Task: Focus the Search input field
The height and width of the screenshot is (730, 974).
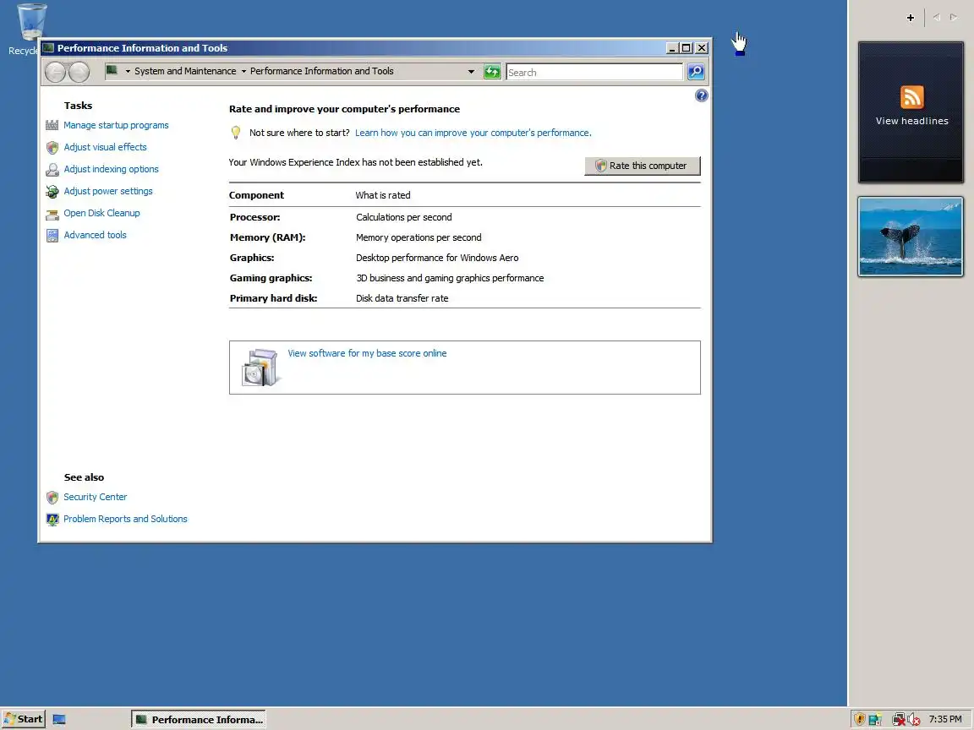Action: [x=594, y=73]
